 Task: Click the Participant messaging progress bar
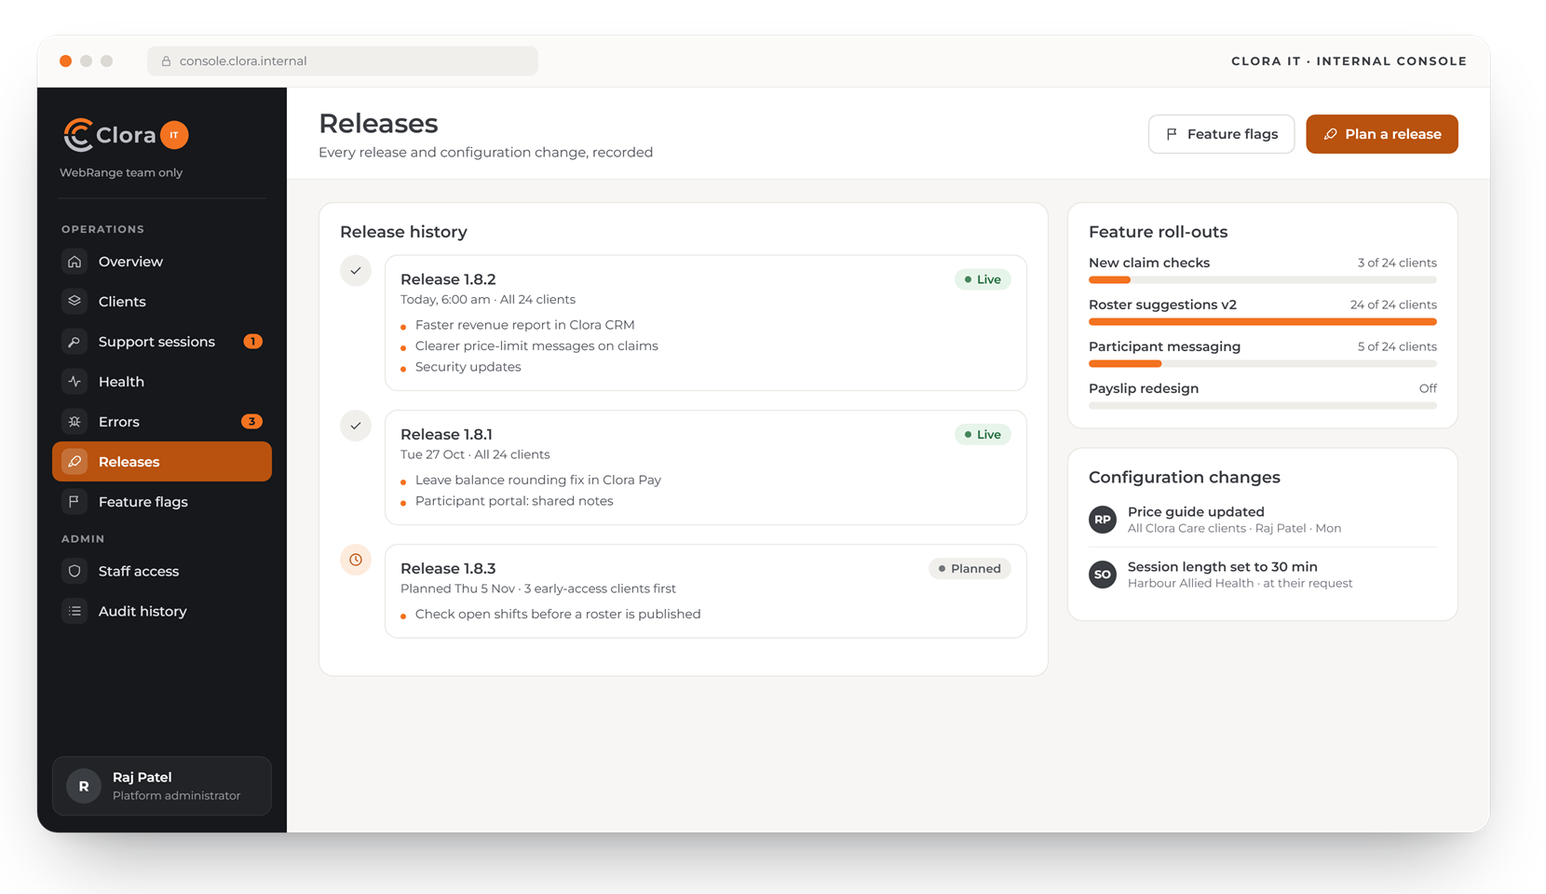1263,363
